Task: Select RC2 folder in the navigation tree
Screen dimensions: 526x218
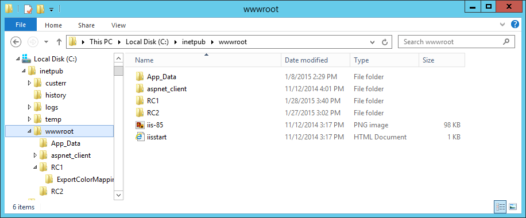Action: tap(57, 192)
